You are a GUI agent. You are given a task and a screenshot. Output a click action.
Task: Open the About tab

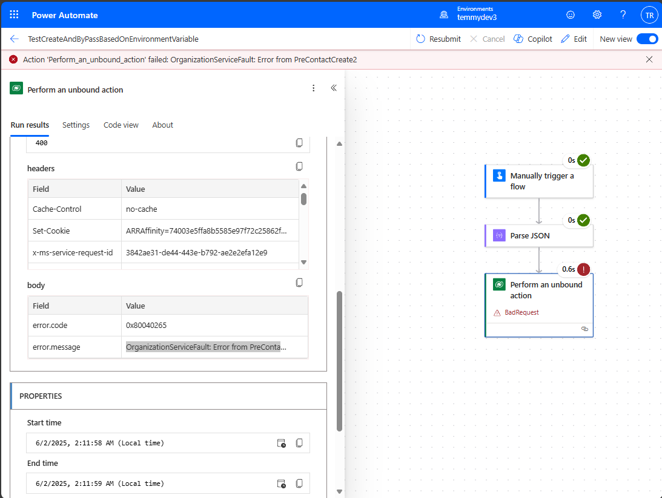(x=162, y=125)
